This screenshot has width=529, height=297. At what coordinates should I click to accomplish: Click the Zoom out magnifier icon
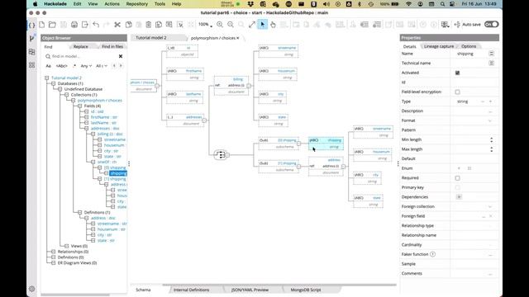[231, 25]
